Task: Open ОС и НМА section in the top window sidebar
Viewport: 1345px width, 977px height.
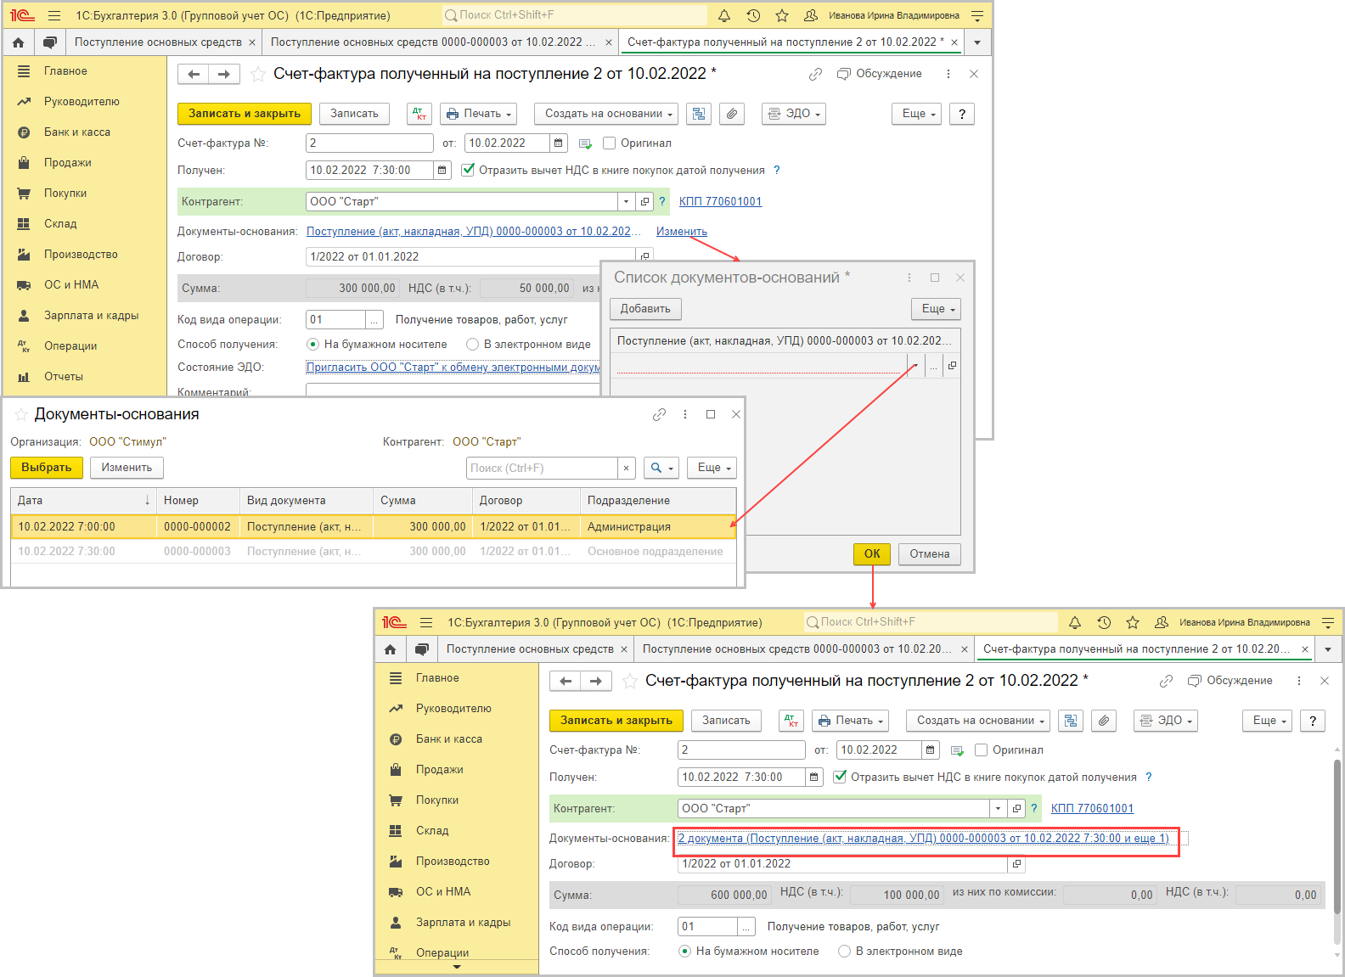Action: [x=71, y=285]
